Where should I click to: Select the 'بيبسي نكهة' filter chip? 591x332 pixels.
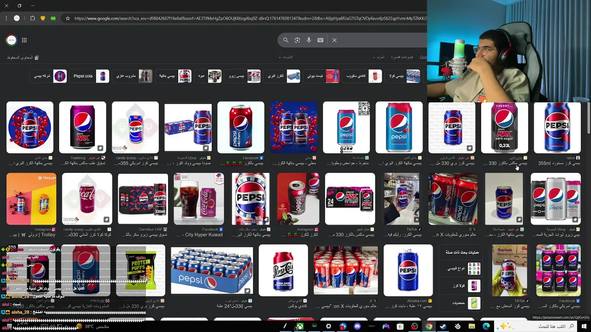(x=174, y=76)
